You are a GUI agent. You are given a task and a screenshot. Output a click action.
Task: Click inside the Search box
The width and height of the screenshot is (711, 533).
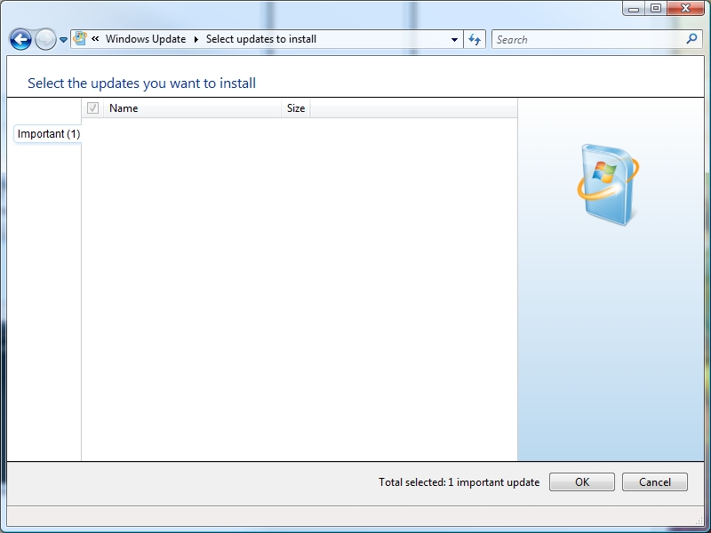[587, 39]
